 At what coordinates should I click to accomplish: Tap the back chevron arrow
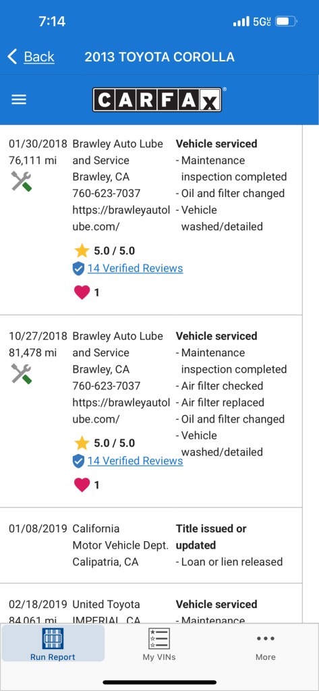point(12,57)
